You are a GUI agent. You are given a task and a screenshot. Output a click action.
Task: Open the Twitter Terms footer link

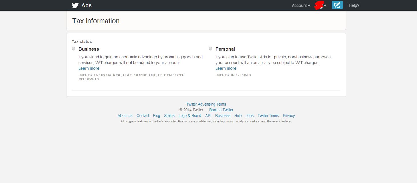coord(268,116)
